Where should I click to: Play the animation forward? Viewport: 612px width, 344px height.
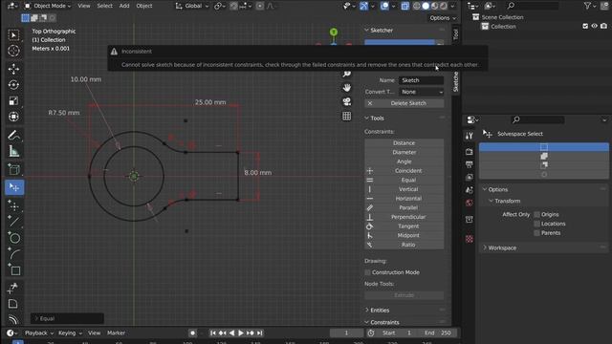pos(241,333)
